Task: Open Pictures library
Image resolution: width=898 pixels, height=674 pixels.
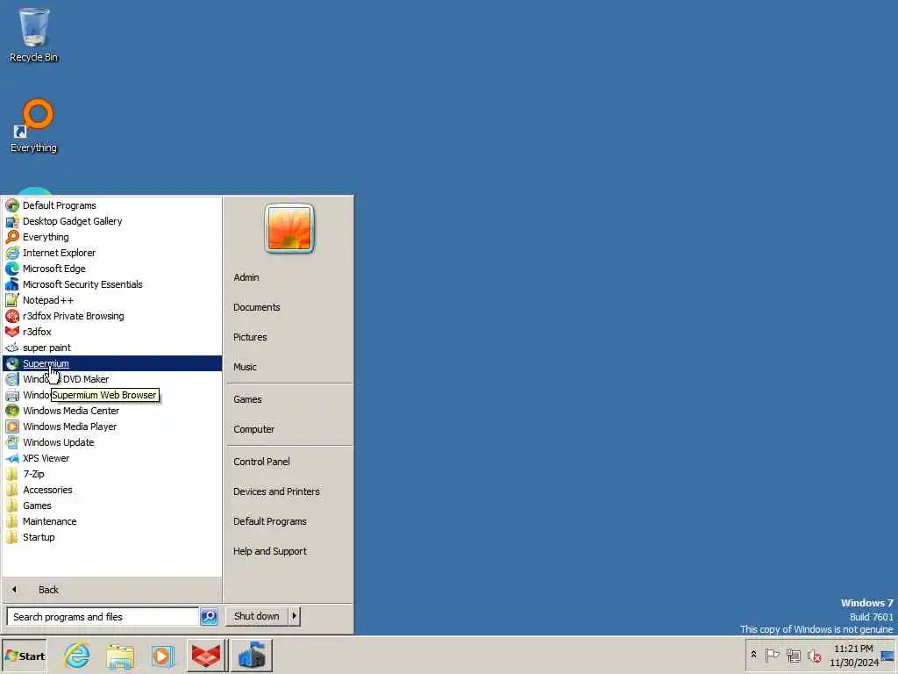Action: (x=289, y=337)
